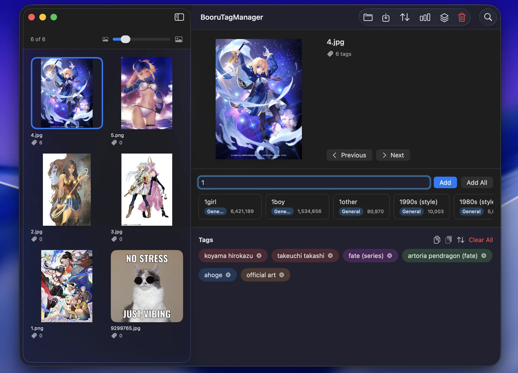Image resolution: width=518 pixels, height=373 pixels.
Task: Remove the fate (series) tag
Action: click(390, 256)
